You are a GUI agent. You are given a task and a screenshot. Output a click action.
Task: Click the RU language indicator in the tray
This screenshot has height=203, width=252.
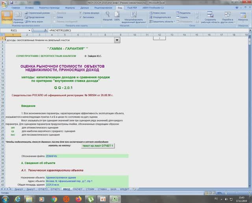(216, 199)
